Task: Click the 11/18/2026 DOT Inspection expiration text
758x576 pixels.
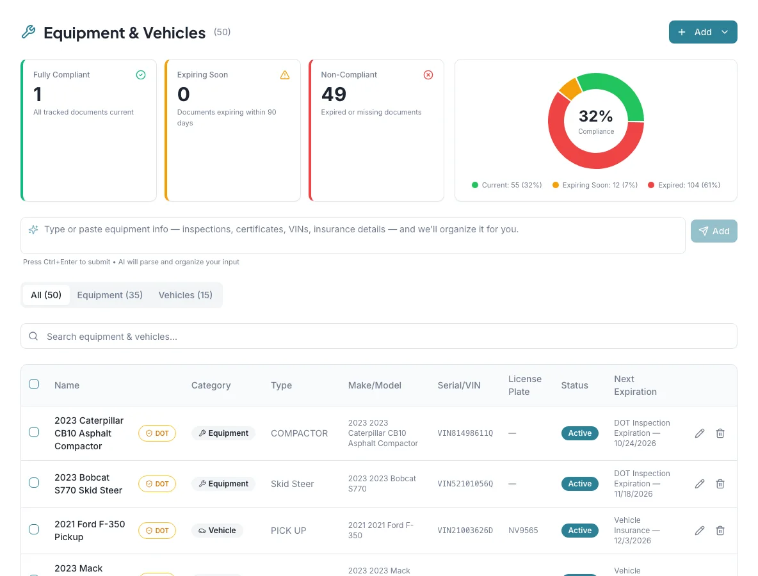Action: click(x=642, y=484)
